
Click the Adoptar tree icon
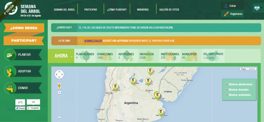(9, 72)
